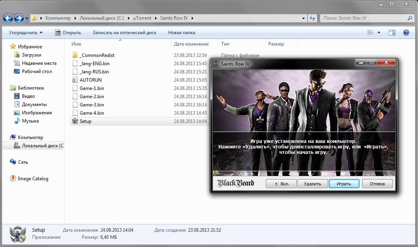
Task: Select Локальный диск (C:) breadcrumb
Action: [102, 18]
